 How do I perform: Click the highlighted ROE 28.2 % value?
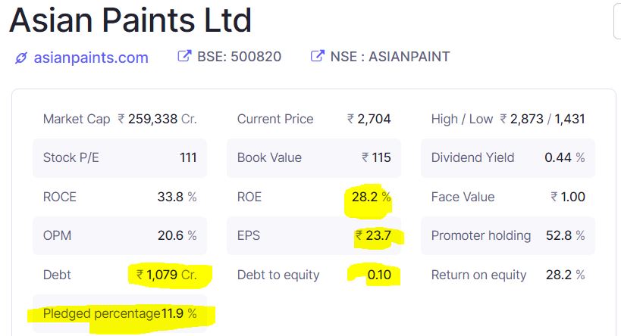(371, 197)
